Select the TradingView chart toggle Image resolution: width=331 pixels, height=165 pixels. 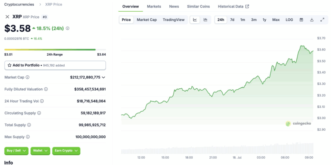tap(174, 20)
